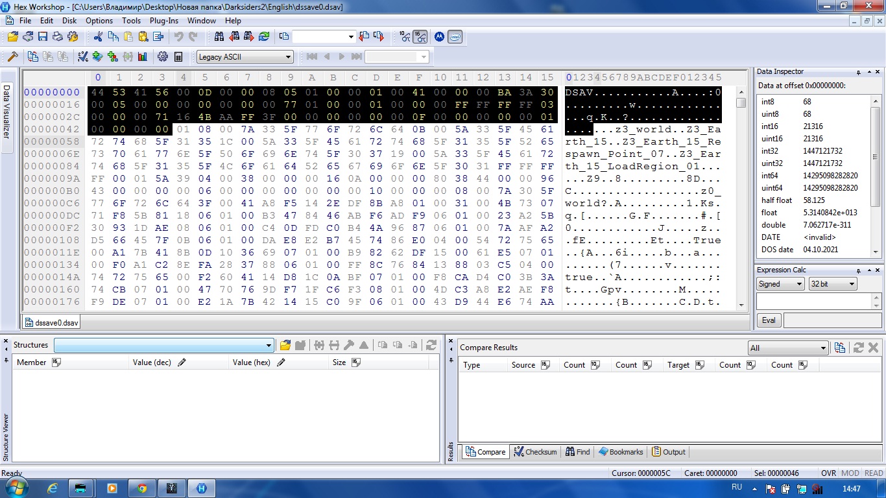Image resolution: width=886 pixels, height=498 pixels.
Task: Click the Goto offset icon
Action: click(284, 37)
